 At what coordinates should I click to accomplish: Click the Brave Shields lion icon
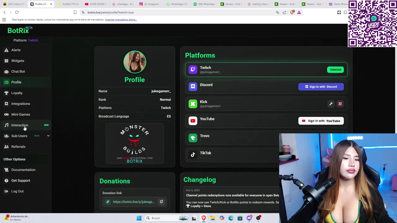(292, 12)
